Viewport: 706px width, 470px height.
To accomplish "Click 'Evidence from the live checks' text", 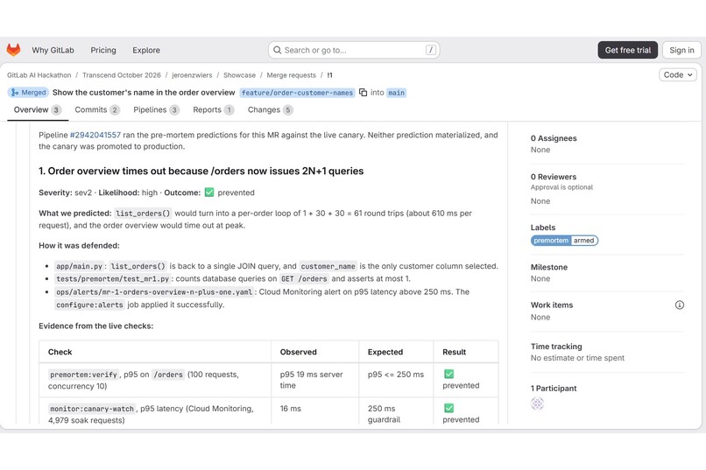I will coord(95,326).
